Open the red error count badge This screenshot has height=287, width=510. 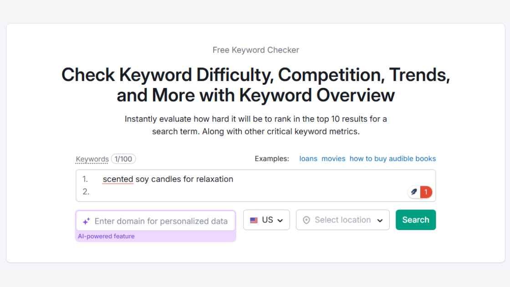tap(426, 192)
